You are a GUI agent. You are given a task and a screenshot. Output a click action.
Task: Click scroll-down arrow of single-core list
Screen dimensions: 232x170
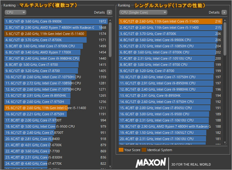pyautogui.click(x=225, y=142)
